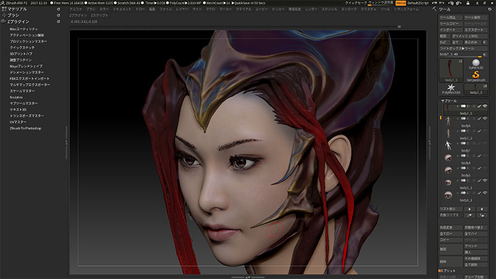Expand the ブラシ palette in left tray
Image resolution: width=496 pixels, height=279 pixels.
[13, 15]
